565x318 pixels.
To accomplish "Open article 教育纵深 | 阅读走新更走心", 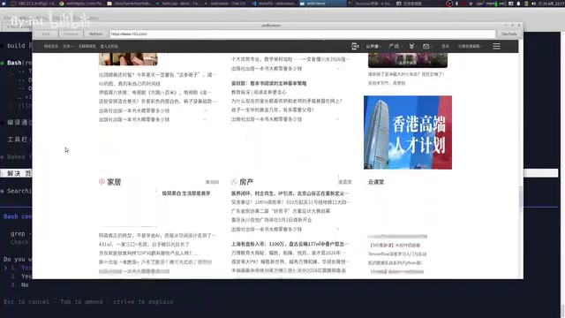I will pos(259,92).
